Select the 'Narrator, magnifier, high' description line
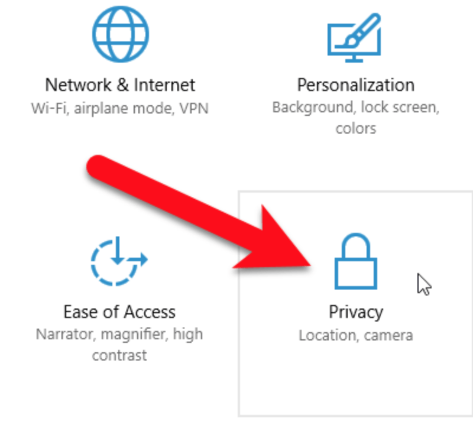473x422 pixels. 119,334
